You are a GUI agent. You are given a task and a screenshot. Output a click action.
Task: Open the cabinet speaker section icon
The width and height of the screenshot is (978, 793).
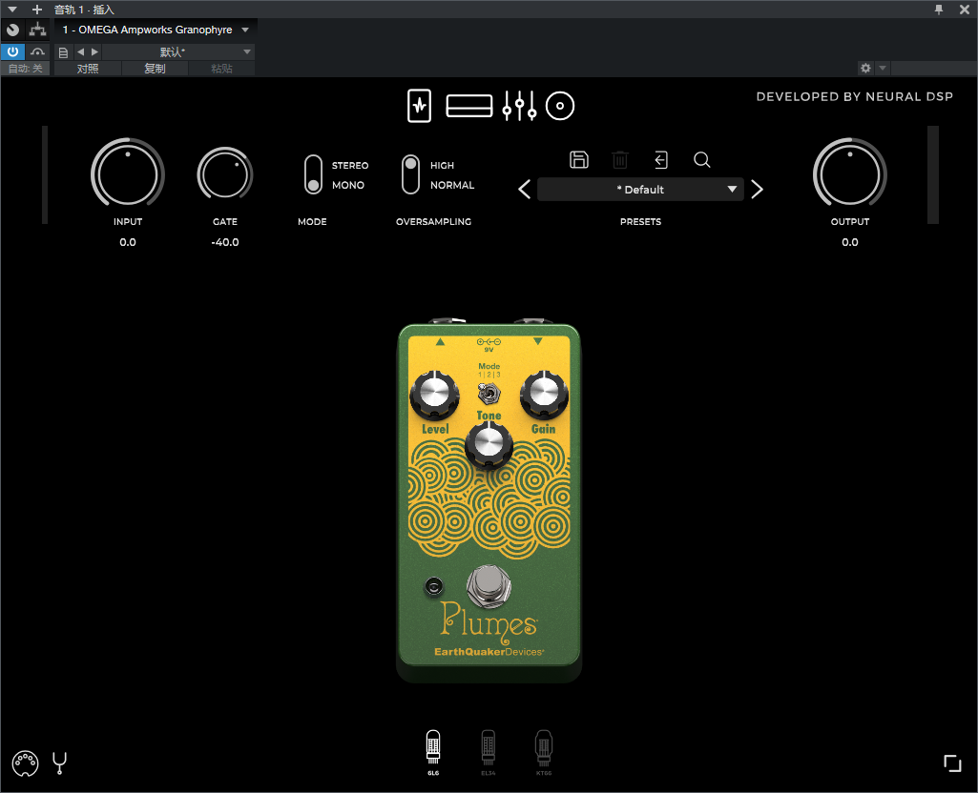pyautogui.click(x=560, y=106)
